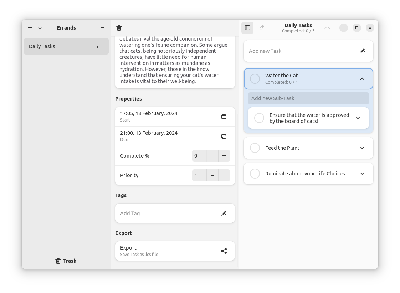Click the Add new Sub-Task field

tap(308, 98)
